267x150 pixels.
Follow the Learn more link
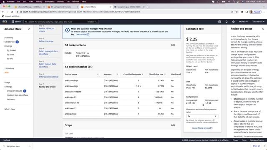click(x=82, y=34)
